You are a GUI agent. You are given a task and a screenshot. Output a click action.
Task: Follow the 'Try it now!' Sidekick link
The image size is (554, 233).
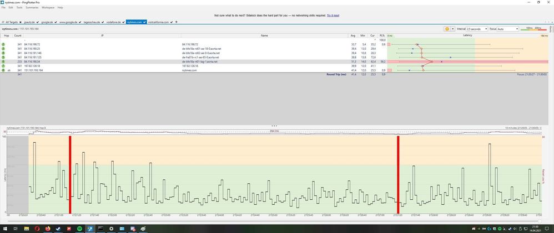pyautogui.click(x=333, y=15)
